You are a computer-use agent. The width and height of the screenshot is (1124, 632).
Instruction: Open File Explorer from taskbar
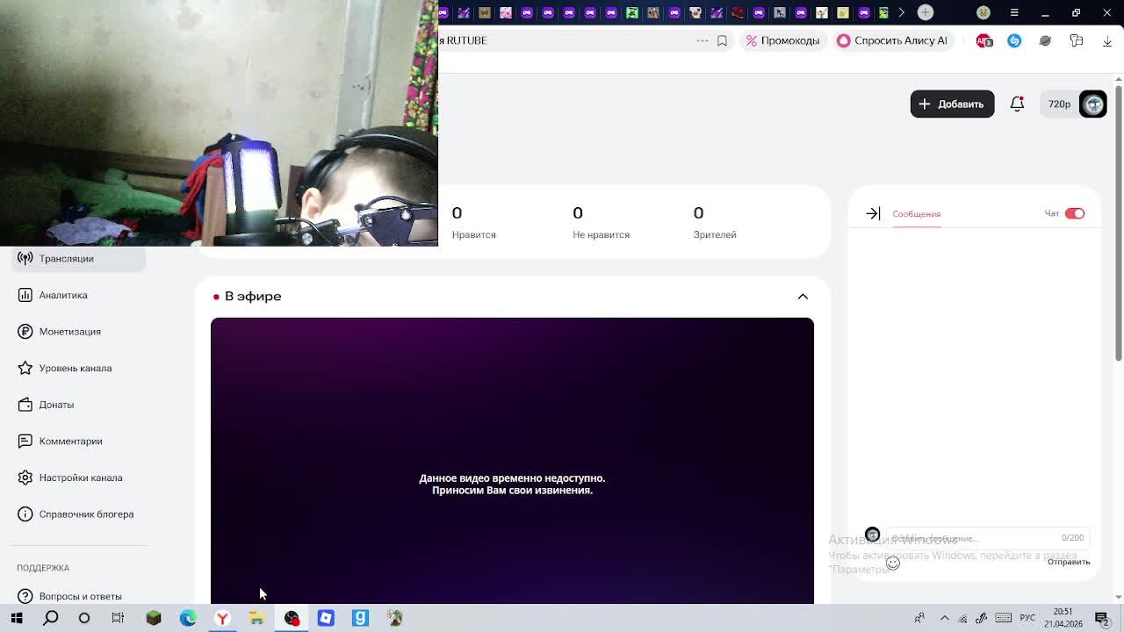click(x=256, y=618)
